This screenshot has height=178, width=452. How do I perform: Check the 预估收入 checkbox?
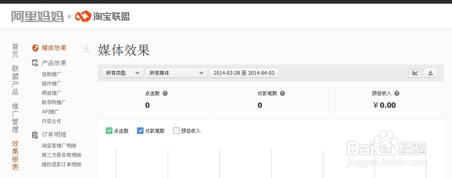176,131
